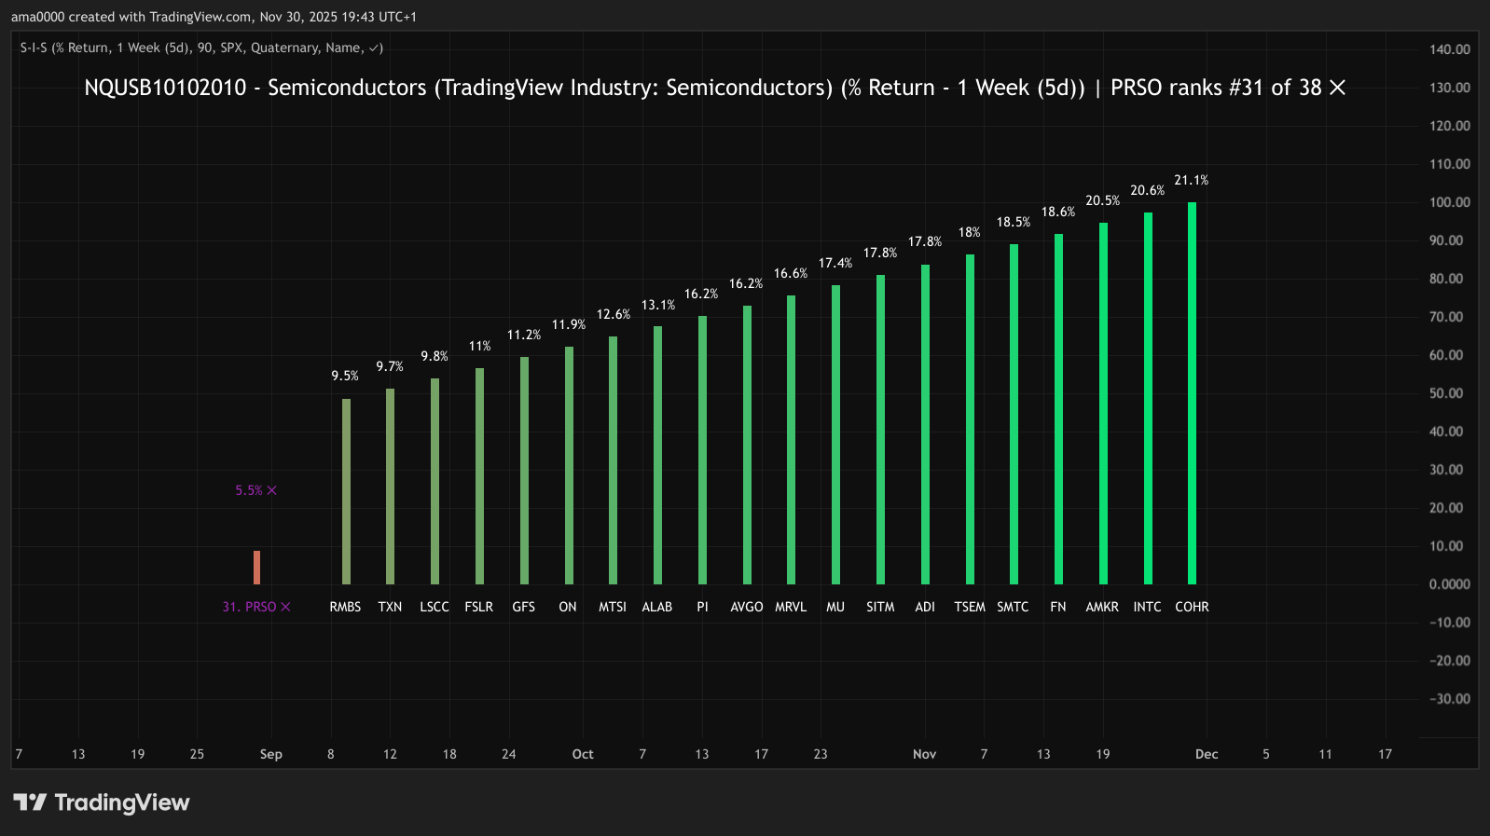Select the AMKR ticker label
1490x836 pixels.
[x=1102, y=607]
